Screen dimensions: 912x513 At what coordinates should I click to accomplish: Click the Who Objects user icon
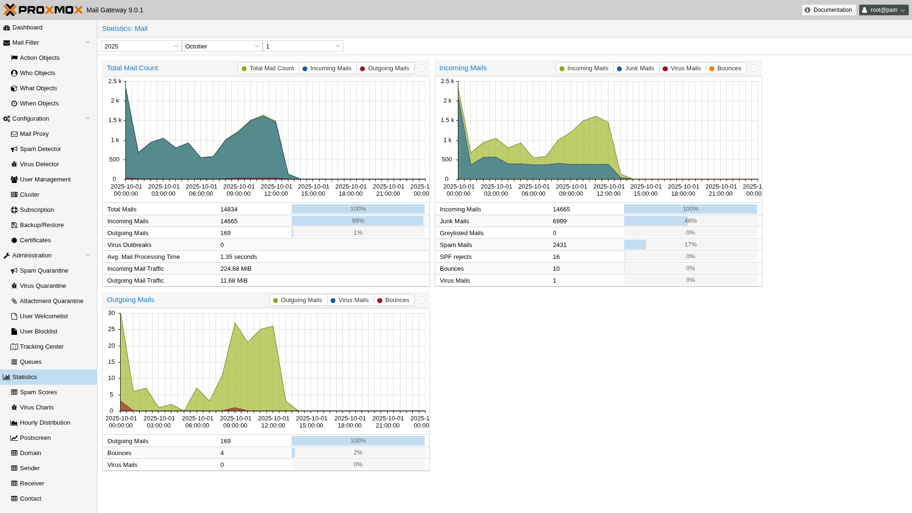pos(14,73)
